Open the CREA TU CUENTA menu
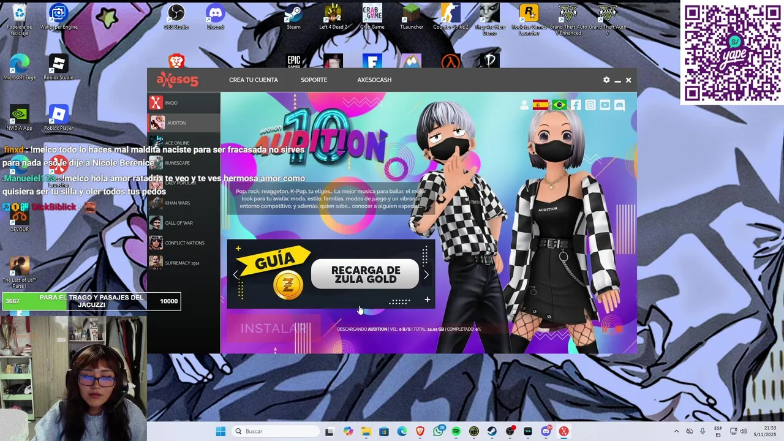The image size is (784, 441). pos(254,80)
